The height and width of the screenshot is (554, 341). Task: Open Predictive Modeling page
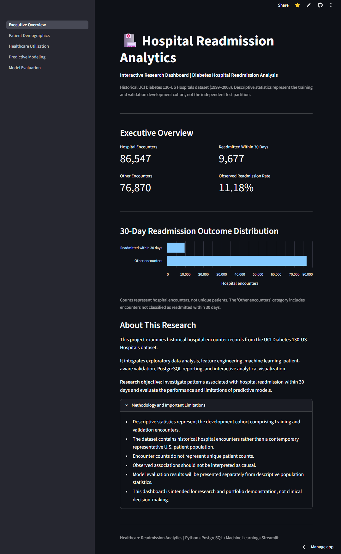coord(47,57)
